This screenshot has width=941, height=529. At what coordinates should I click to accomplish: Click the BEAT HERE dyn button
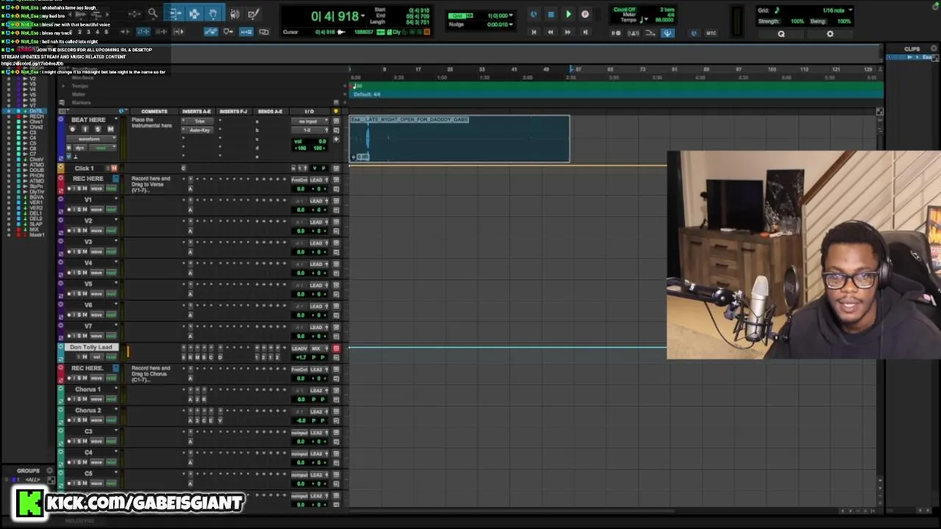pos(79,148)
